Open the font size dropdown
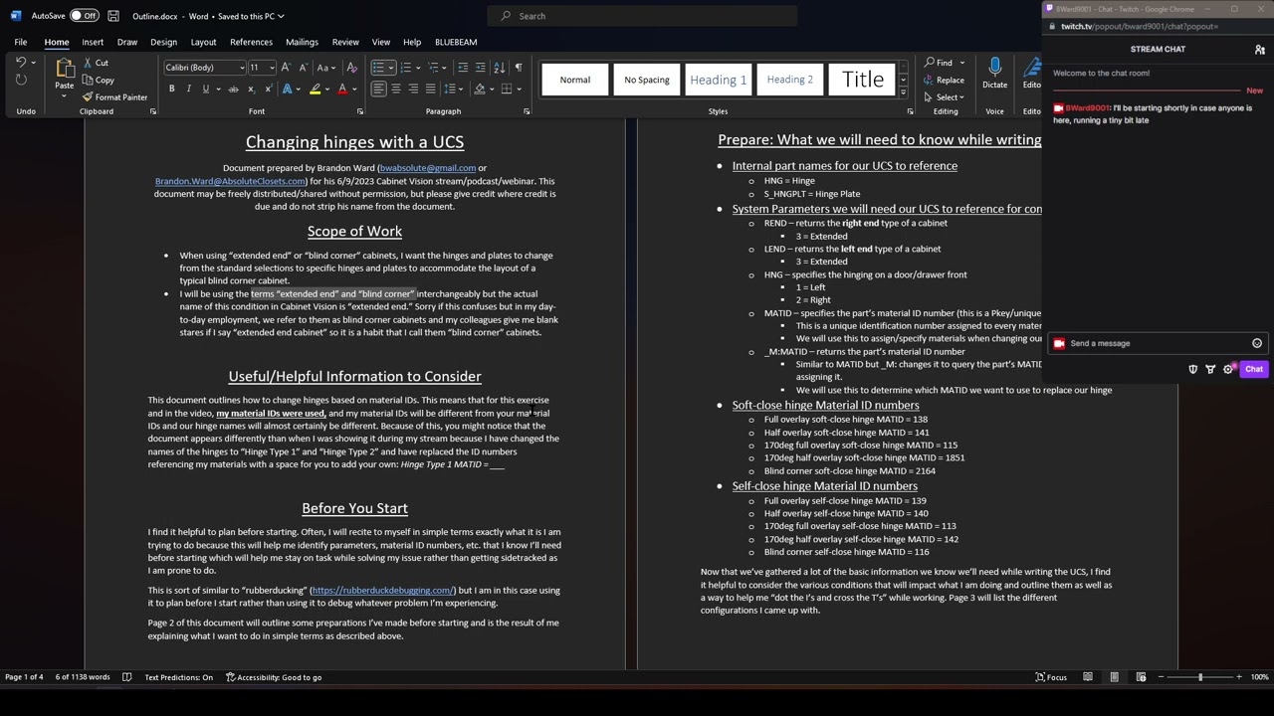Image resolution: width=1274 pixels, height=716 pixels. coord(271,68)
